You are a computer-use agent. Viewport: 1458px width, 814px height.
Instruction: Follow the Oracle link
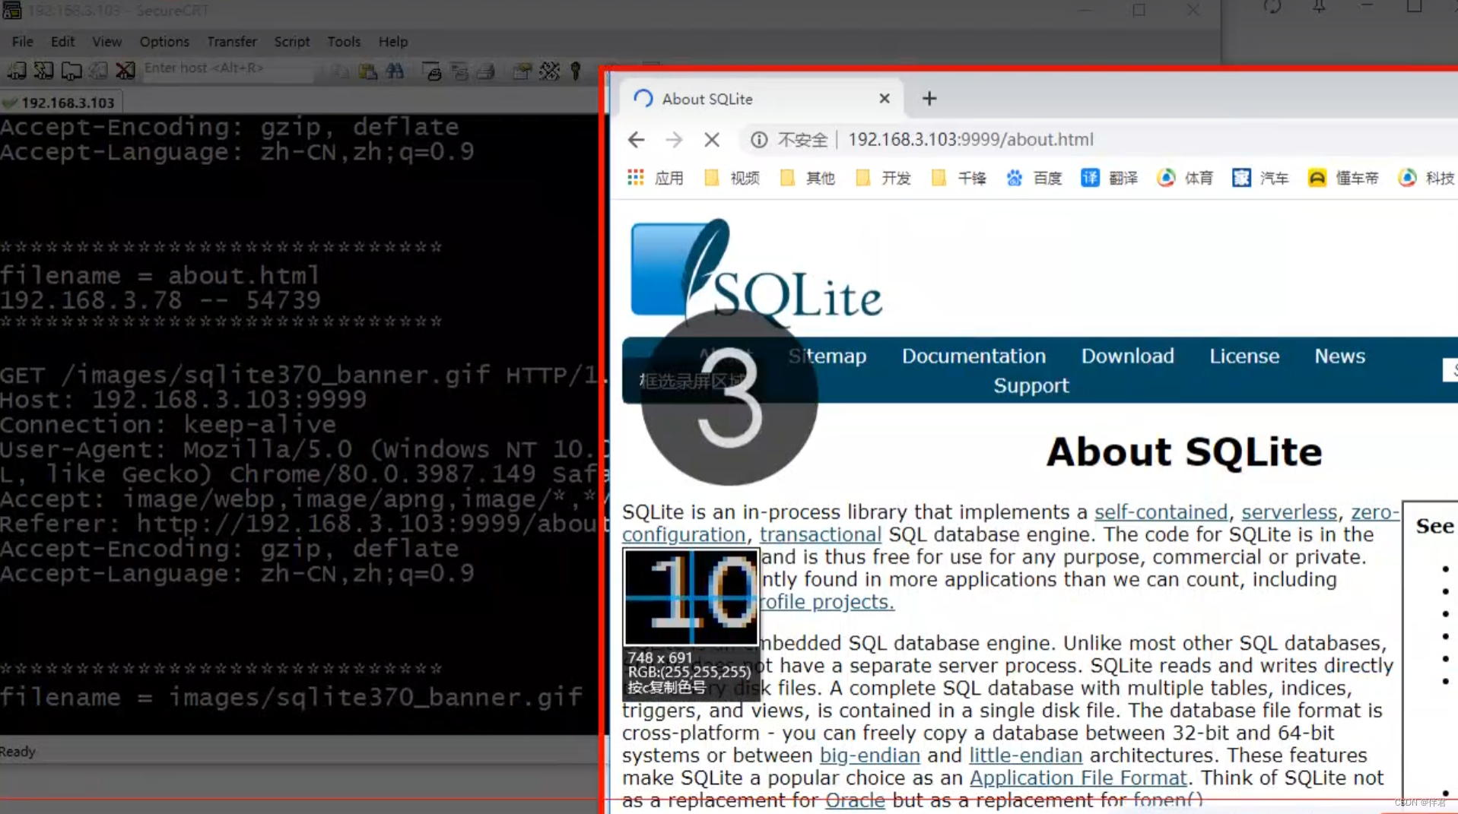(855, 801)
